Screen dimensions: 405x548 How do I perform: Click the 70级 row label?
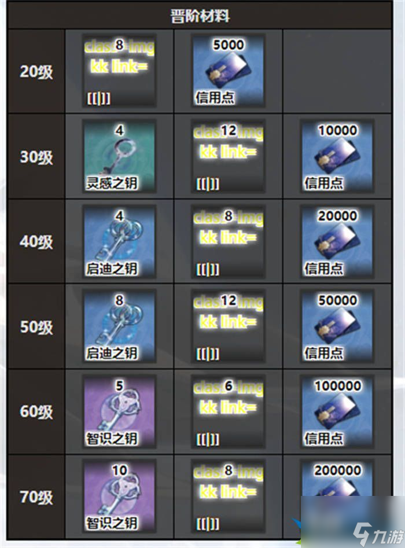[x=36, y=497]
